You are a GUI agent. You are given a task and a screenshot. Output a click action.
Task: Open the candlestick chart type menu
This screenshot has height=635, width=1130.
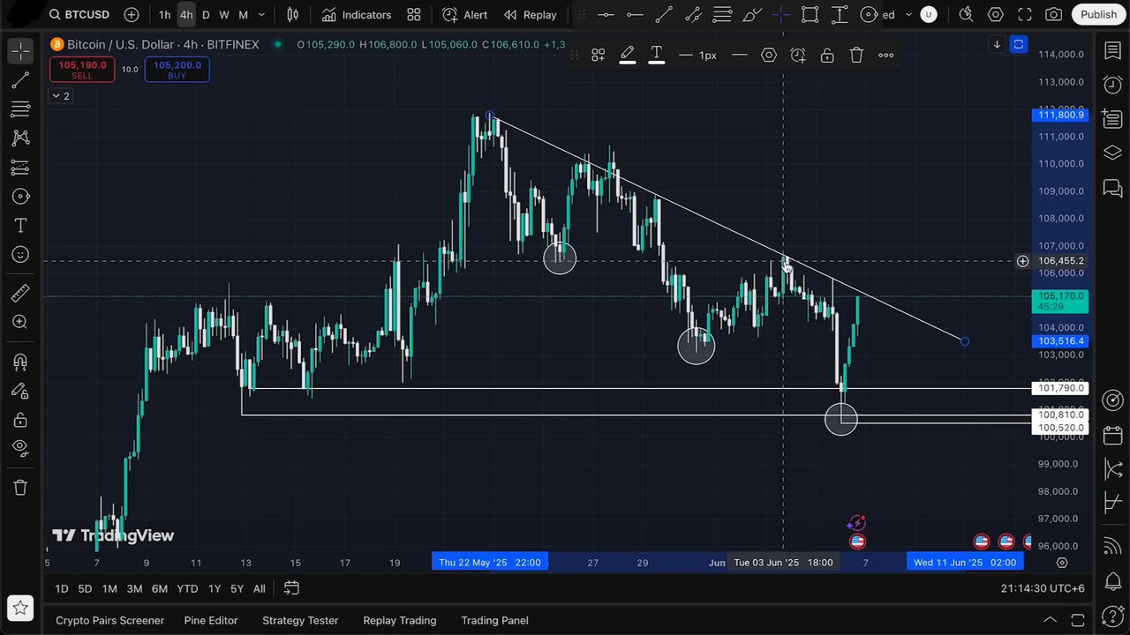tap(292, 14)
